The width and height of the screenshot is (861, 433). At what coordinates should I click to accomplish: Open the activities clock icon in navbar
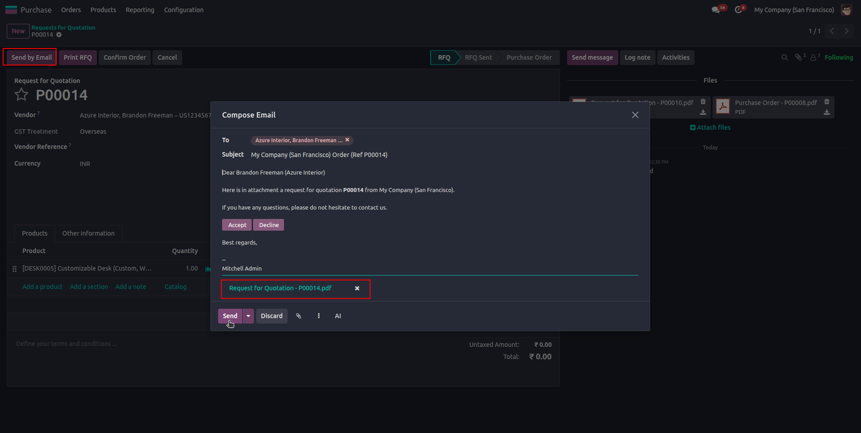739,10
